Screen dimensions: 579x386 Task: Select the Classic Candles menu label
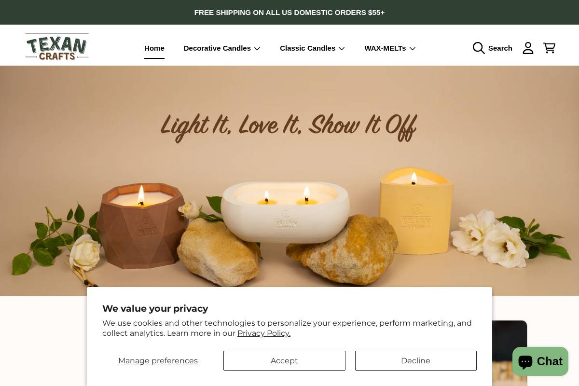pyautogui.click(x=307, y=48)
